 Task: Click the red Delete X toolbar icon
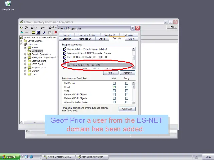tap(55, 32)
